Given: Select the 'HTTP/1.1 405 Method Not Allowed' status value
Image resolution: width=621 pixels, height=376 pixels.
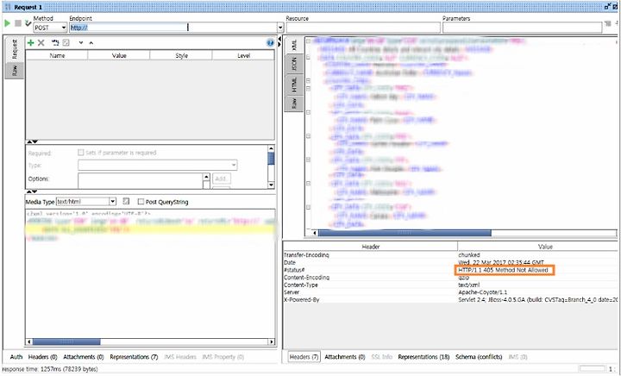Looking at the screenshot, I should 503,270.
